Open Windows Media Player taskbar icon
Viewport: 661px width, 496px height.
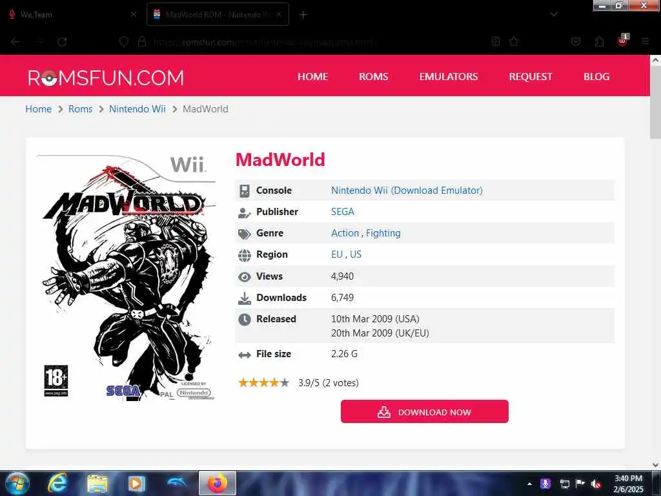[x=137, y=483]
